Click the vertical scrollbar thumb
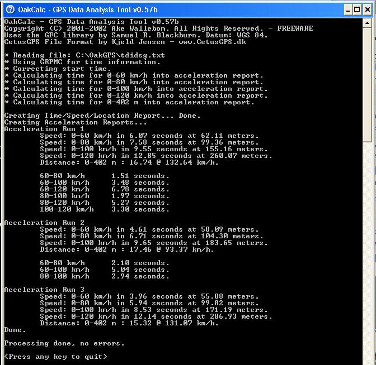This screenshot has height=365, width=376. pos(367,85)
